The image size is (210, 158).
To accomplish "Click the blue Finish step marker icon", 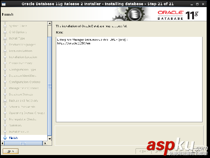I will click(5, 138).
